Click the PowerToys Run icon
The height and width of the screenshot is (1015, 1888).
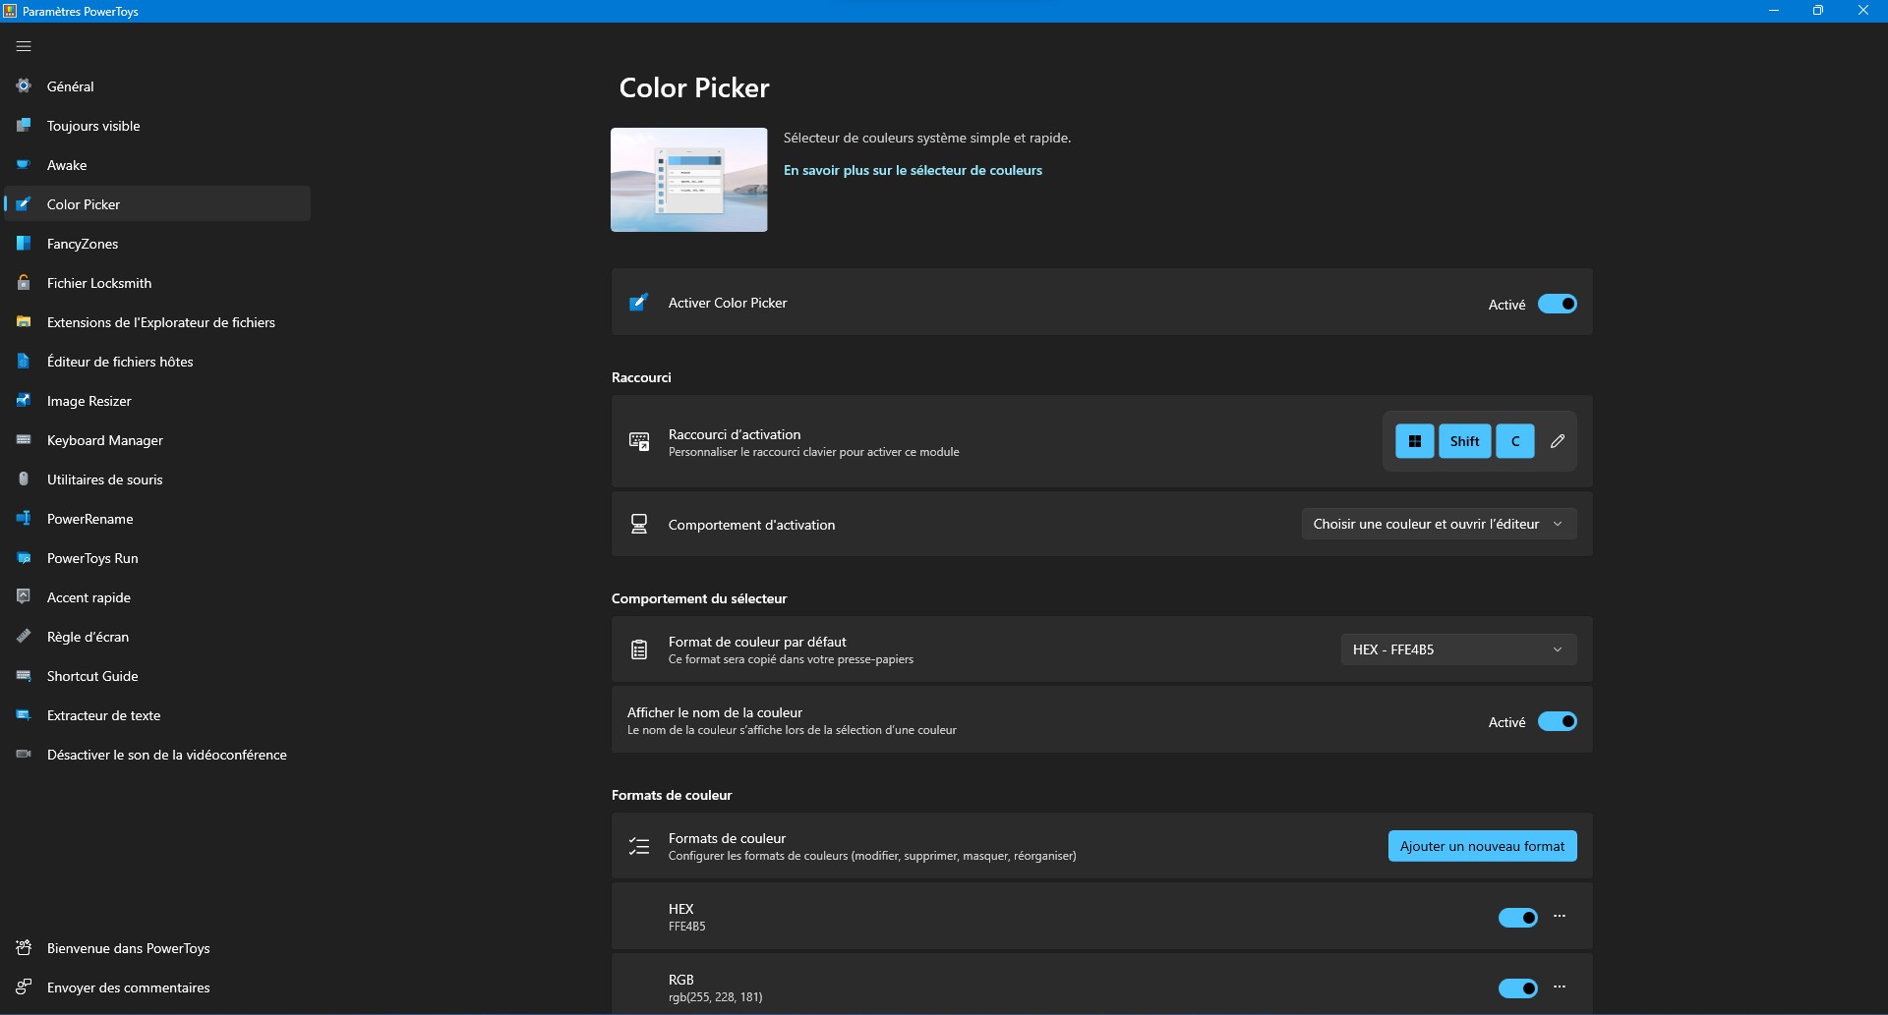[x=24, y=558]
